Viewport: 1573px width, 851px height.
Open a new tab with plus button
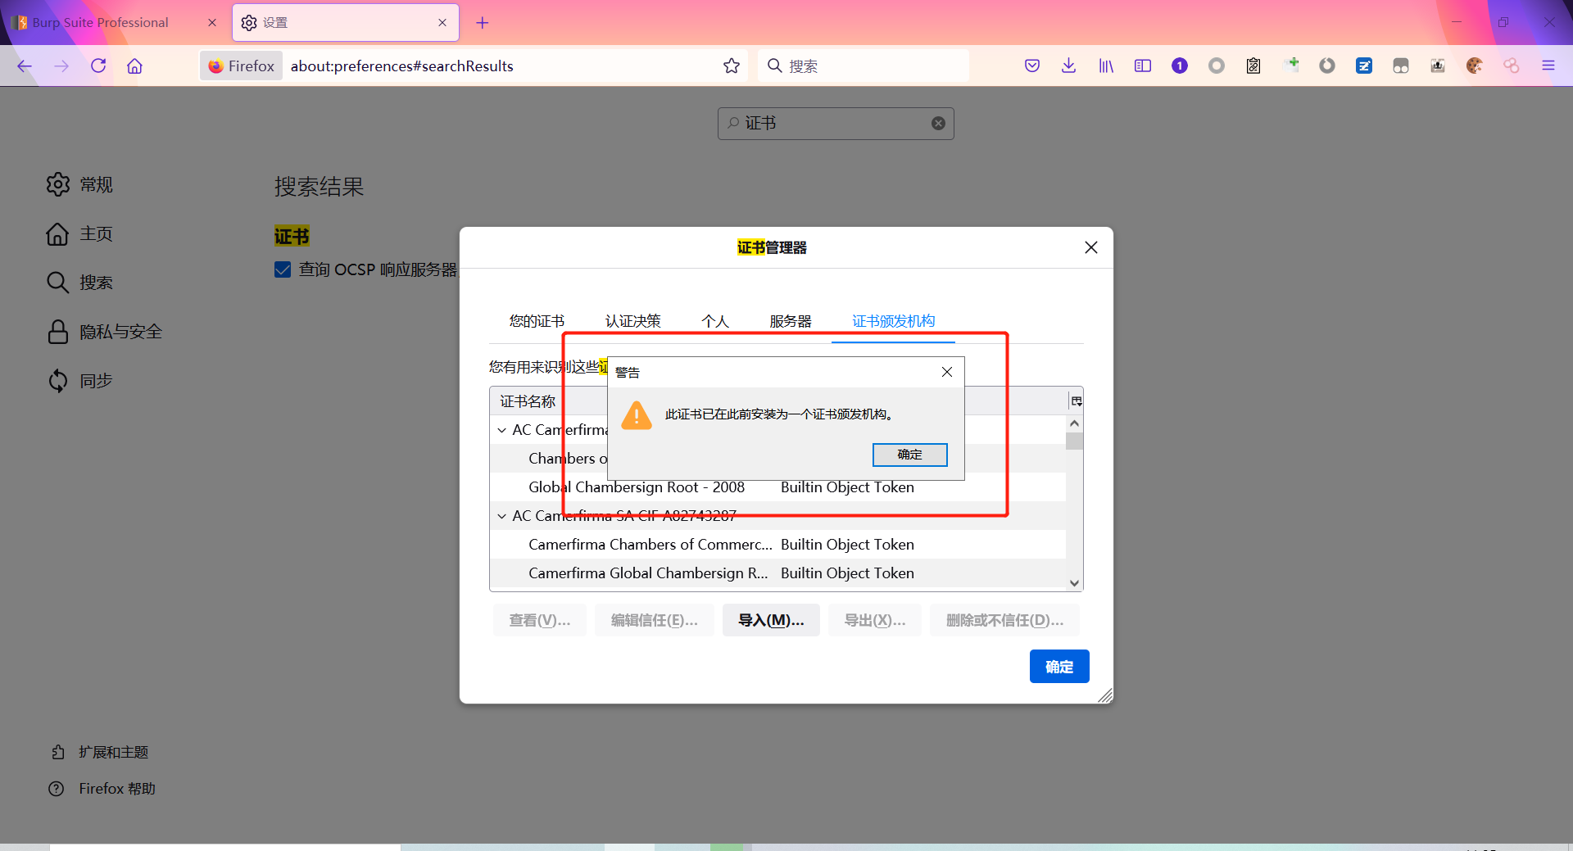click(x=483, y=23)
